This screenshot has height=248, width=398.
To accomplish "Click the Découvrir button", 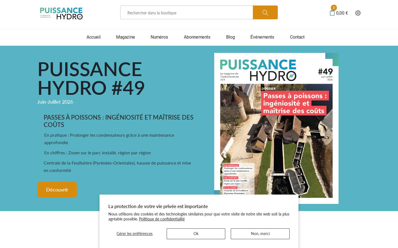I will [x=57, y=190].
